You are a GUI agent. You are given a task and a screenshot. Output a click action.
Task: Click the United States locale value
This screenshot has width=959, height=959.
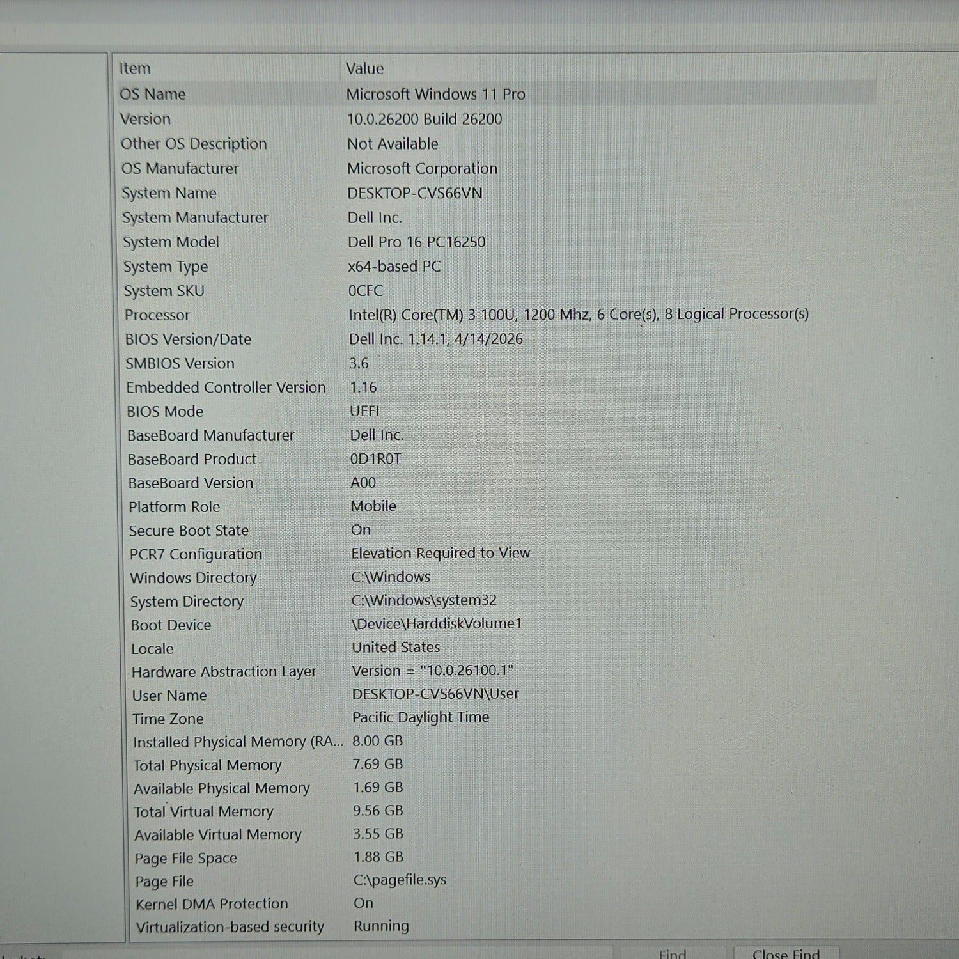396,648
